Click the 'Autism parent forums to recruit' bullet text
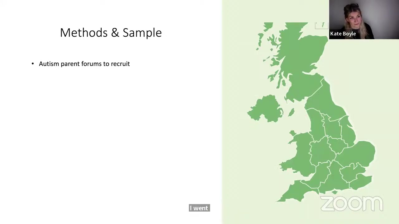Viewport: 399px width, 224px height. click(84, 64)
